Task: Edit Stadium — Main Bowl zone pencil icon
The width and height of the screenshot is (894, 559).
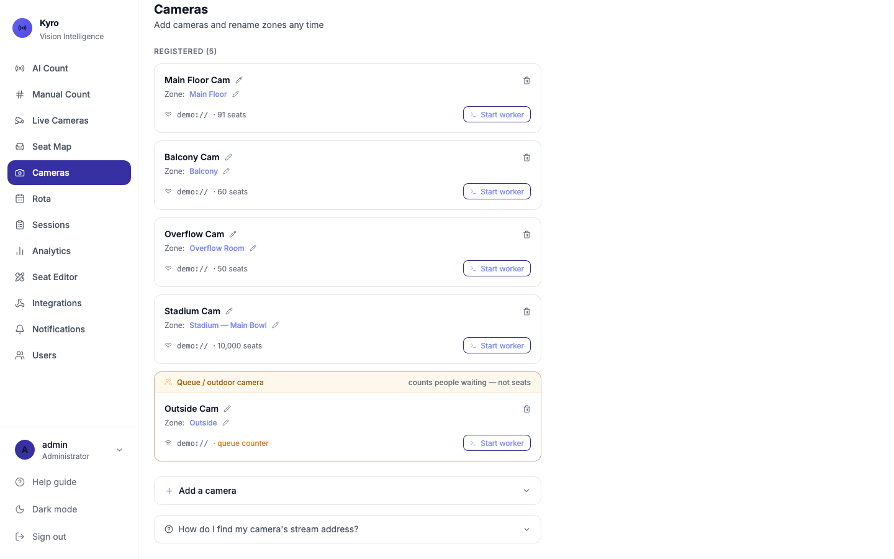Action: click(275, 325)
